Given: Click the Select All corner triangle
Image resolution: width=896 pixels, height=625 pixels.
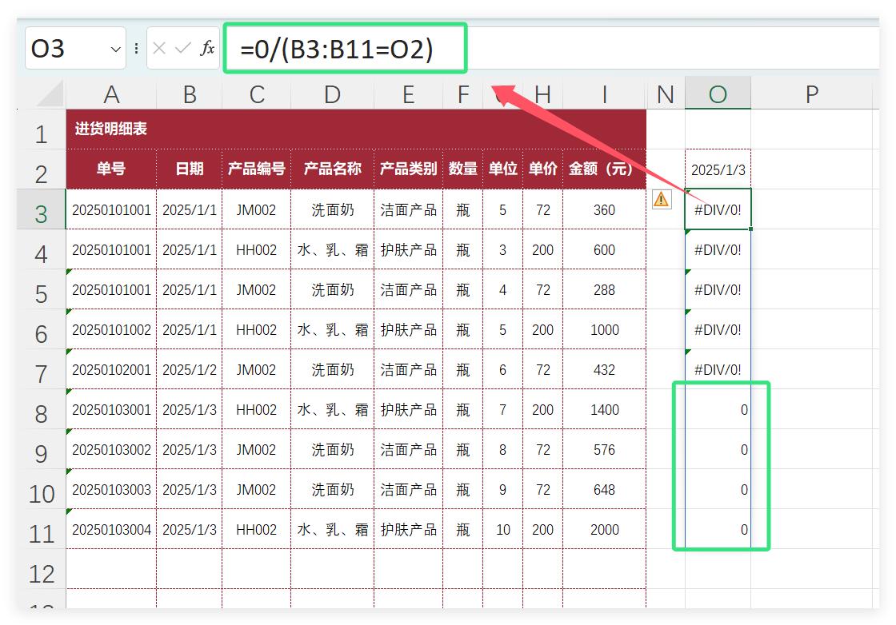Looking at the screenshot, I should coord(50,94).
